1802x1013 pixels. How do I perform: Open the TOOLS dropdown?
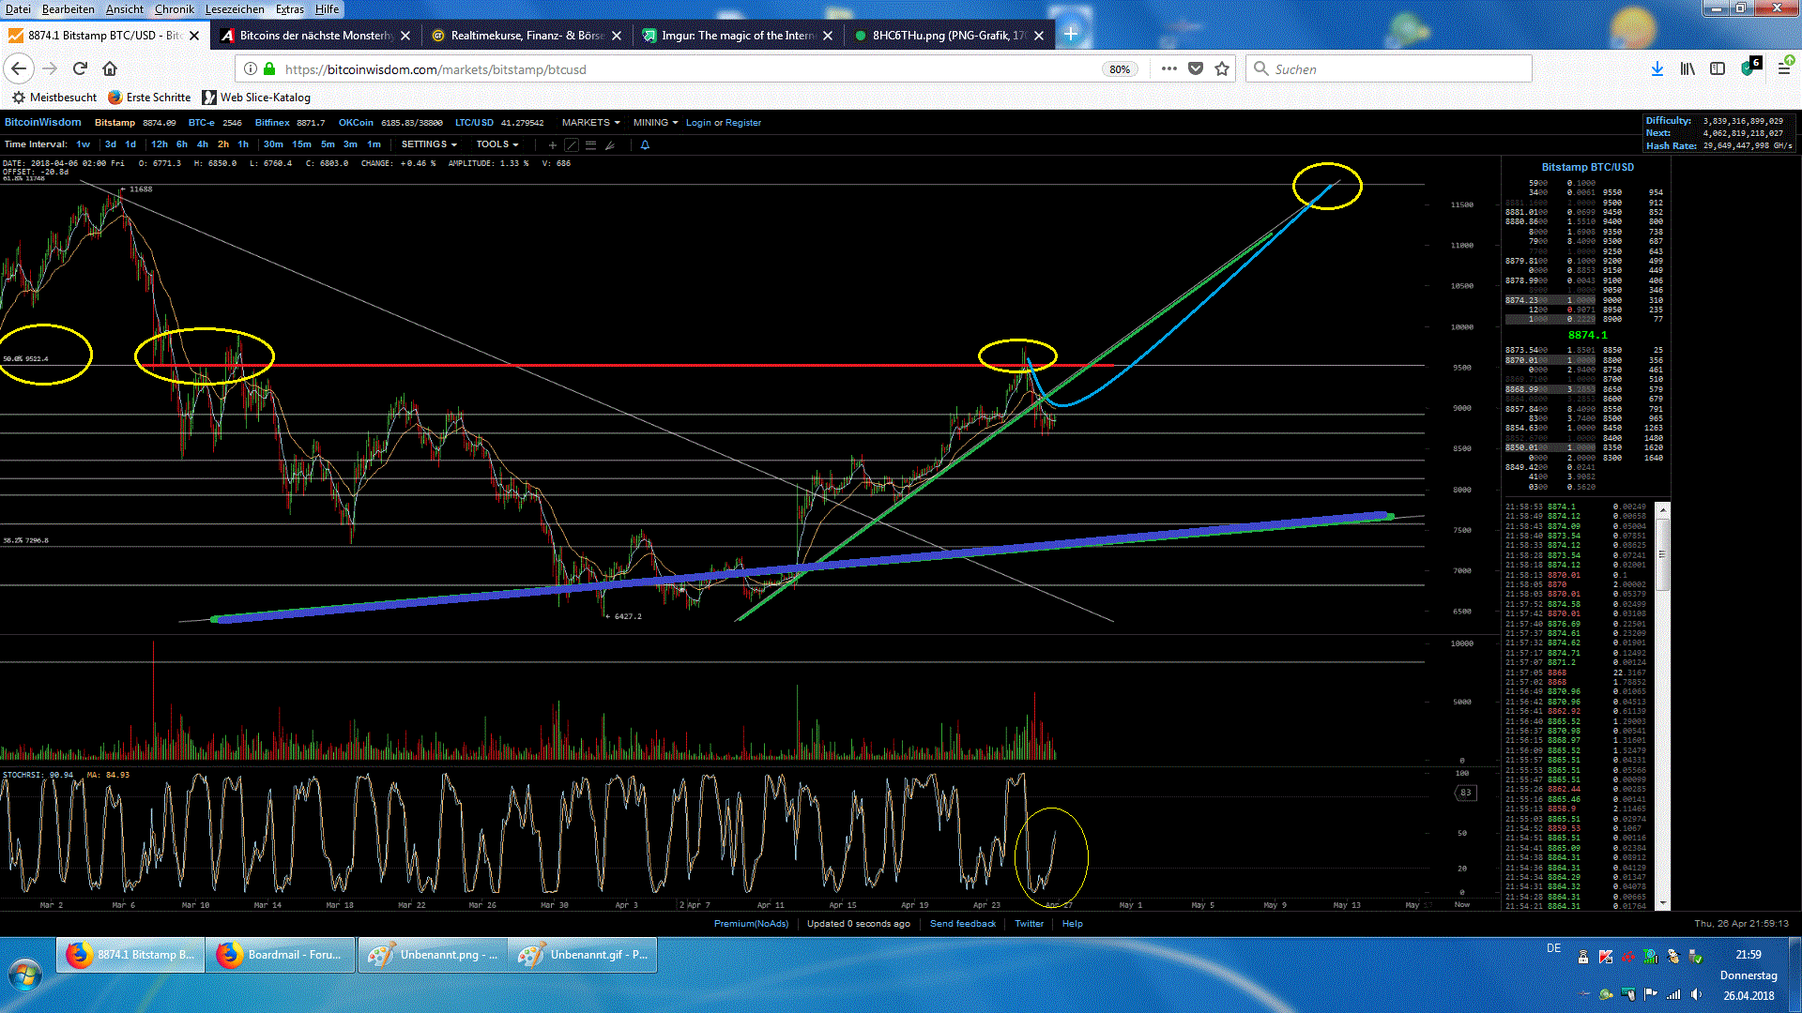(x=496, y=144)
